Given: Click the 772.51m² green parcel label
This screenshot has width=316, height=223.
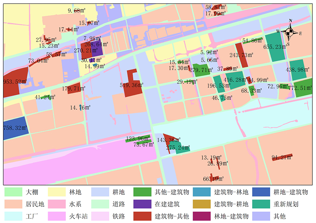Looking at the screenshot, I should [301, 88].
